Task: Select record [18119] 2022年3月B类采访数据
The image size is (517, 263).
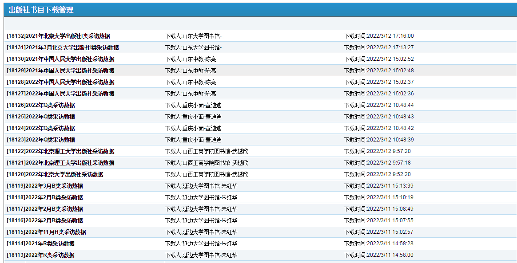Action: (x=45, y=186)
